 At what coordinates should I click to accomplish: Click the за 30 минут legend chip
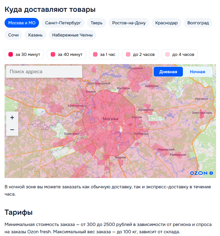tap(24, 54)
